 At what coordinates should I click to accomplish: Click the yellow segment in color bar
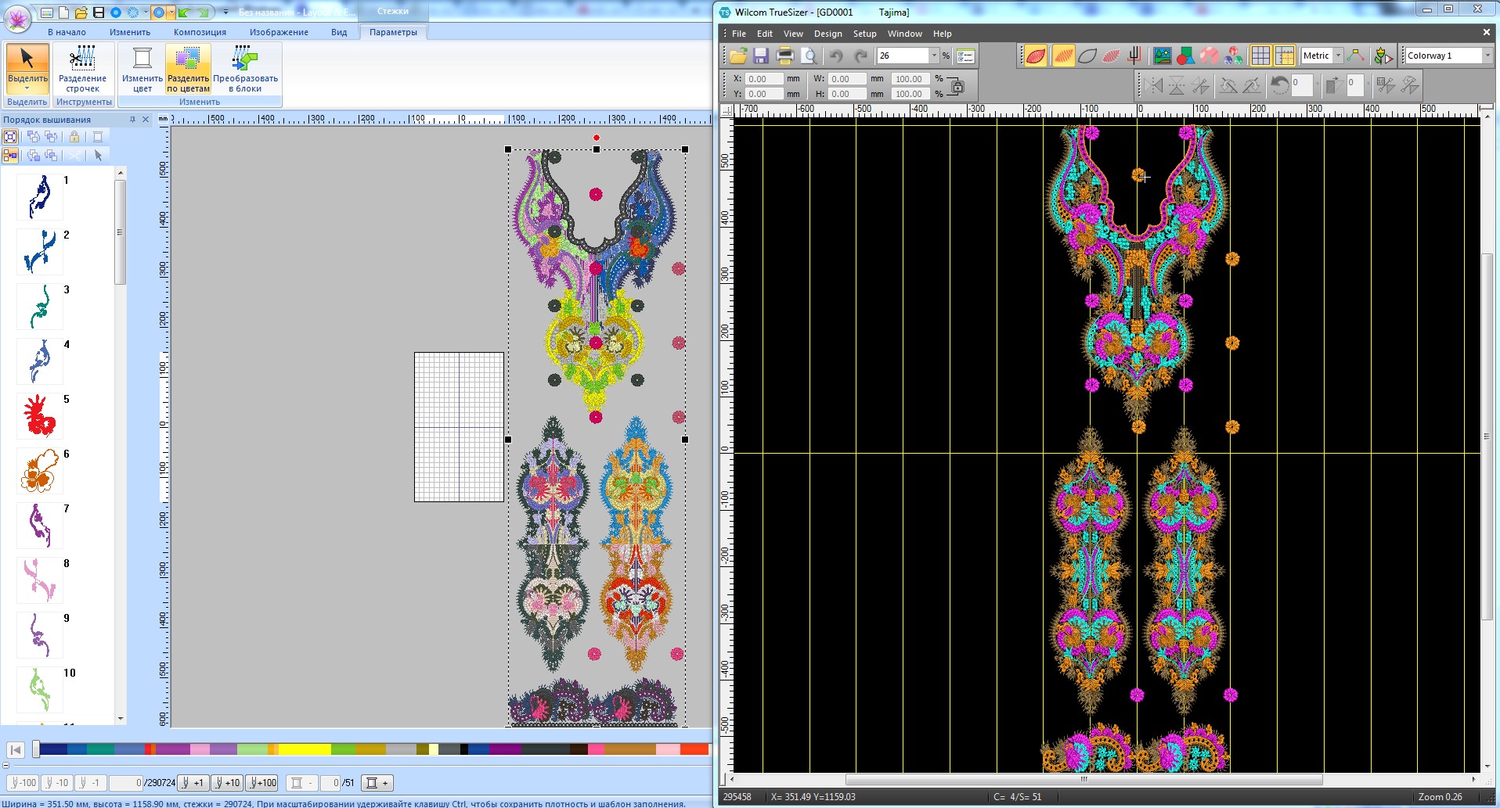pyautogui.click(x=304, y=749)
